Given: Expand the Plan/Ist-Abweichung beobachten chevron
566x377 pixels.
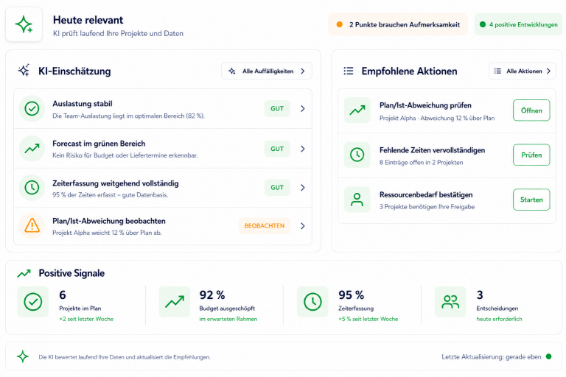Looking at the screenshot, I should click(302, 226).
